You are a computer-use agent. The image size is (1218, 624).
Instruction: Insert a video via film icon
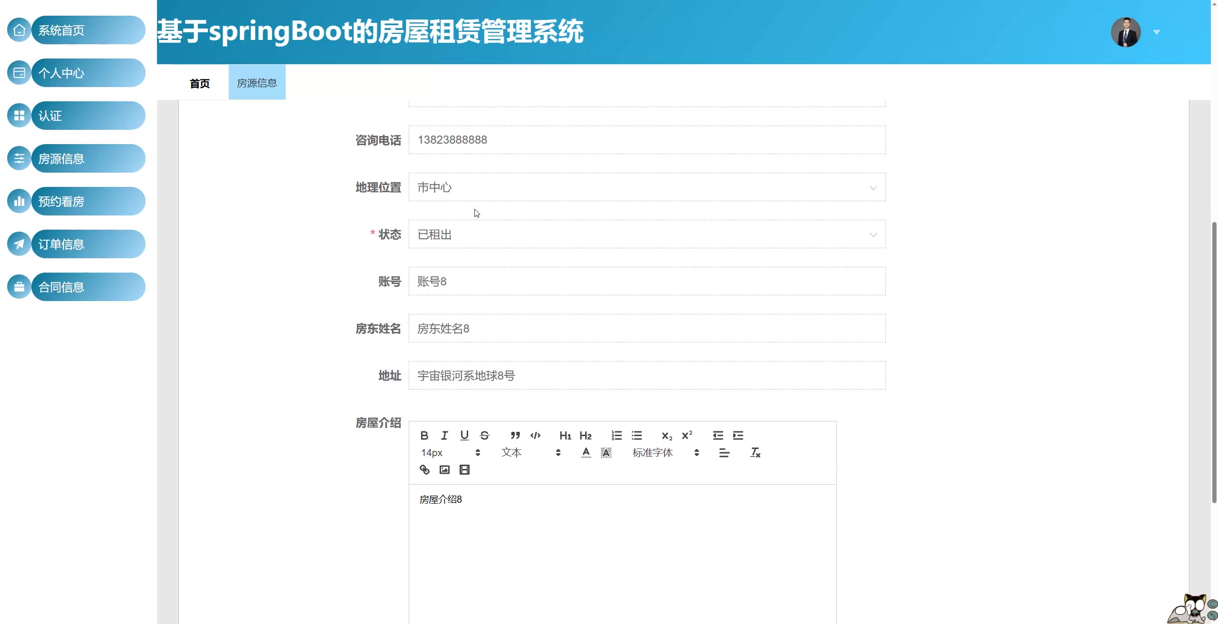pos(464,470)
